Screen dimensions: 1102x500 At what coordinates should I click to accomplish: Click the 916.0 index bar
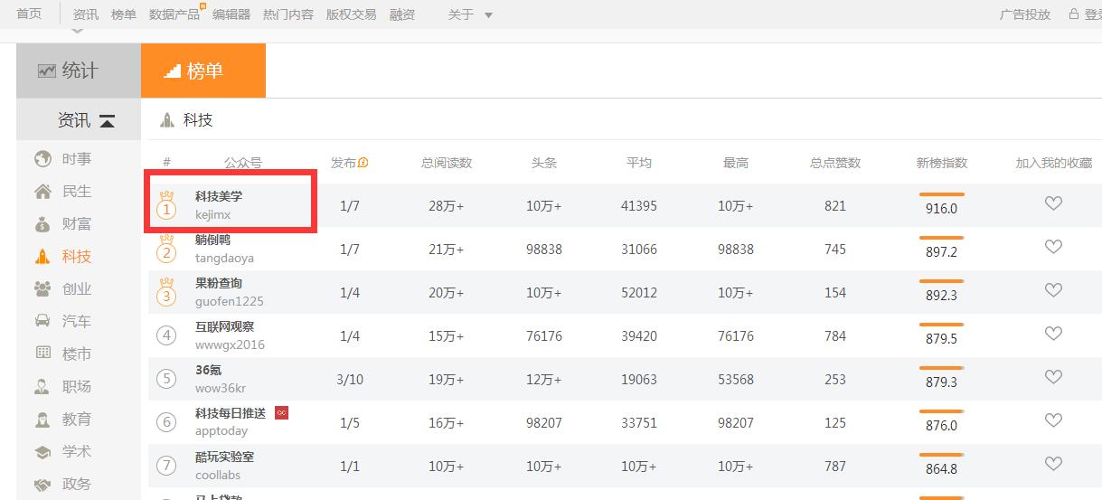pyautogui.click(x=941, y=194)
